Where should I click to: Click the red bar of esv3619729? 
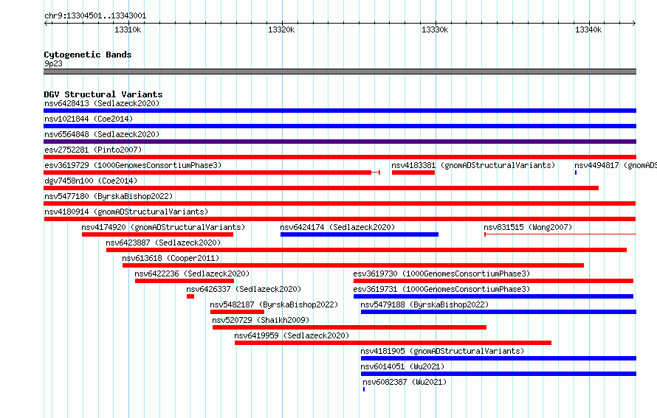(x=212, y=173)
